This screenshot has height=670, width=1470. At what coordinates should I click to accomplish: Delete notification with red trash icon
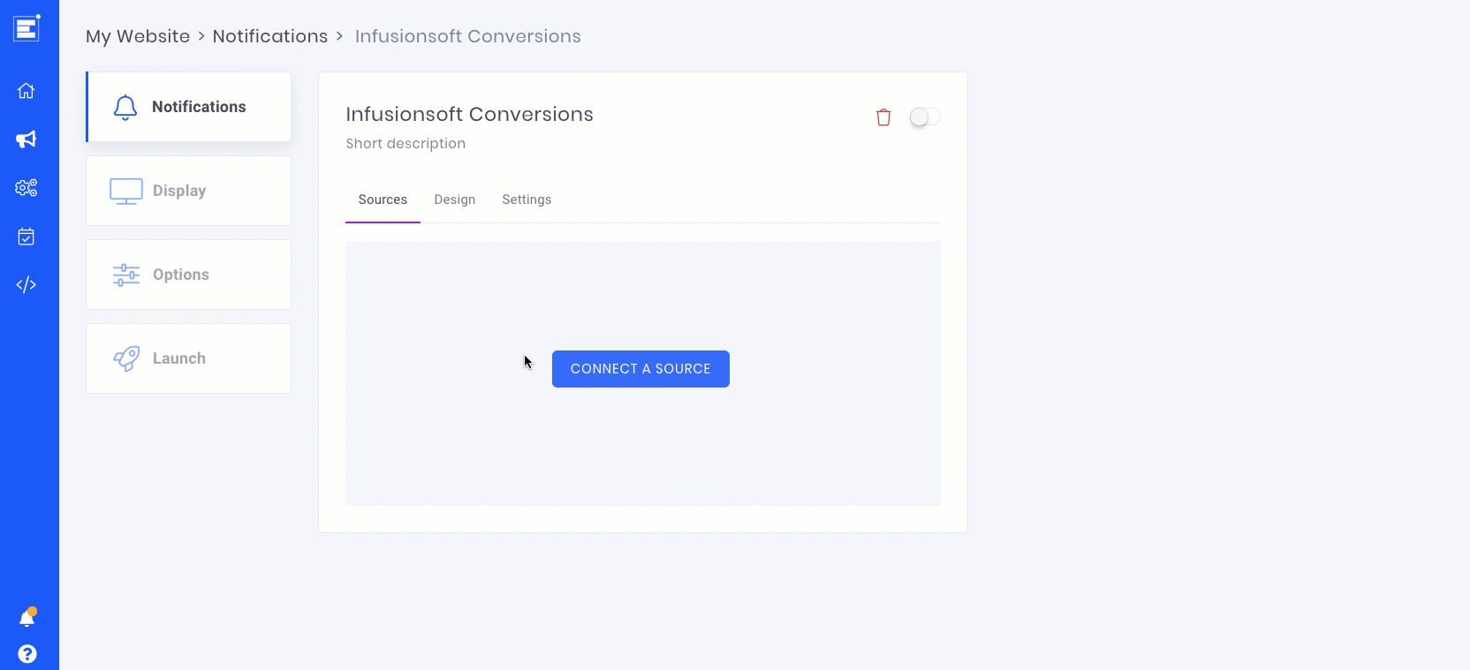883,117
